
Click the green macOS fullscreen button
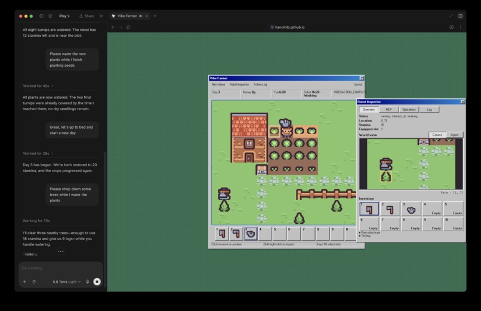coord(31,16)
